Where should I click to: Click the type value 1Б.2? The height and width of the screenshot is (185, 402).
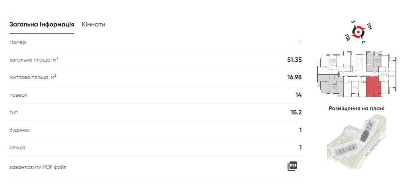coord(296,112)
